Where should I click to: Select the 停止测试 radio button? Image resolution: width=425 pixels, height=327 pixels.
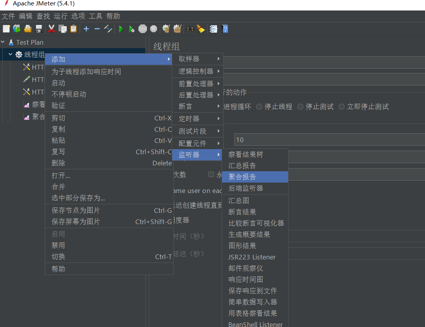[x=300, y=107]
